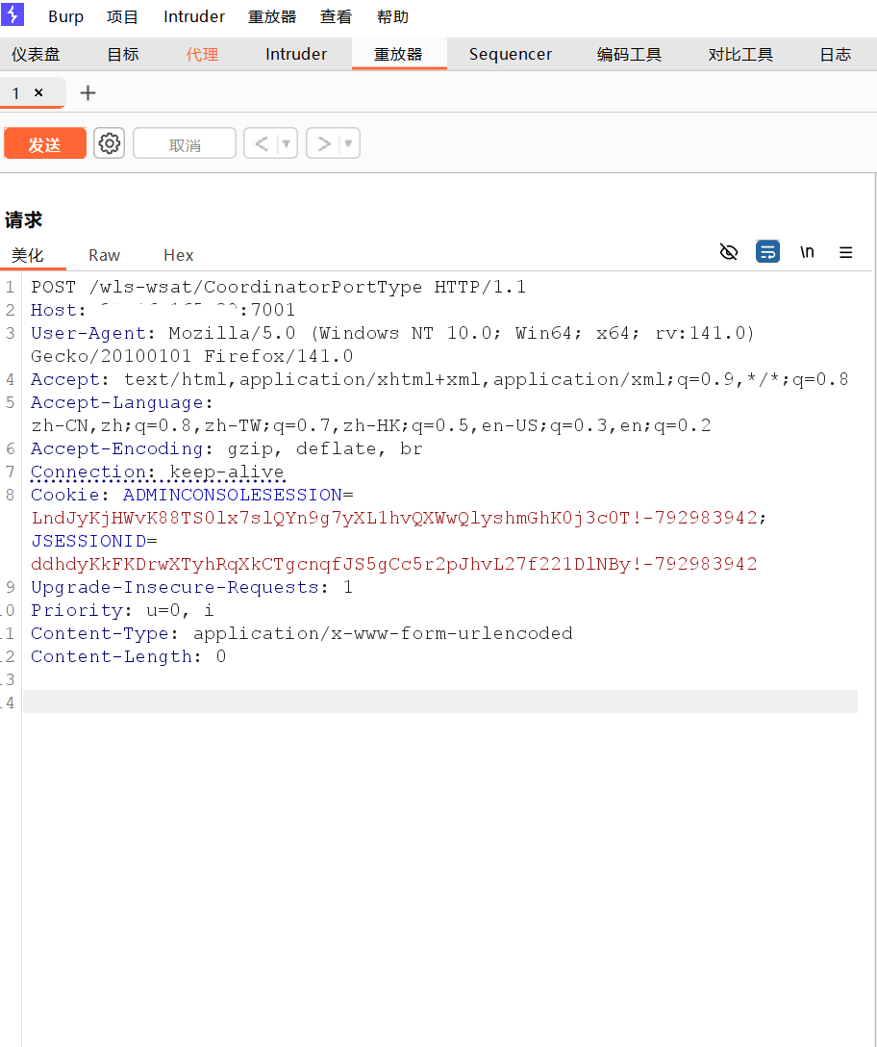Expand the back history dropdown arrow
Image resolution: width=877 pixels, height=1047 pixels.
287,143
